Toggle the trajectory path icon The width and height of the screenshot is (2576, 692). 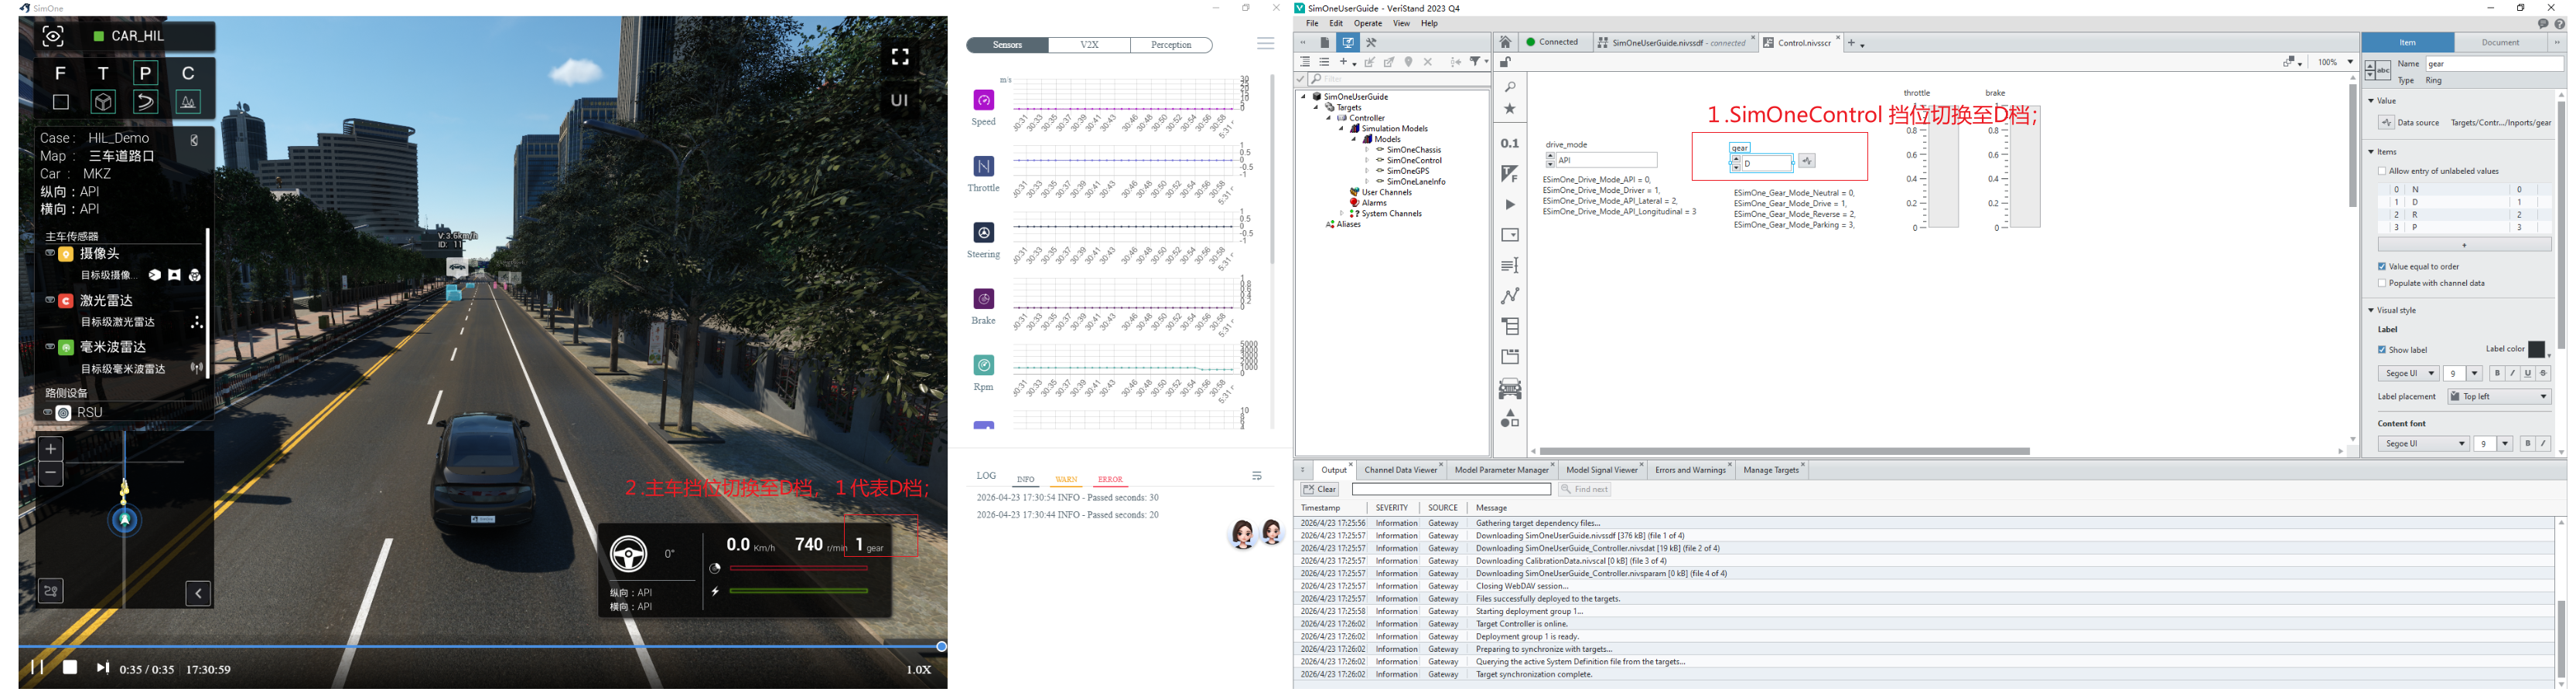[146, 102]
